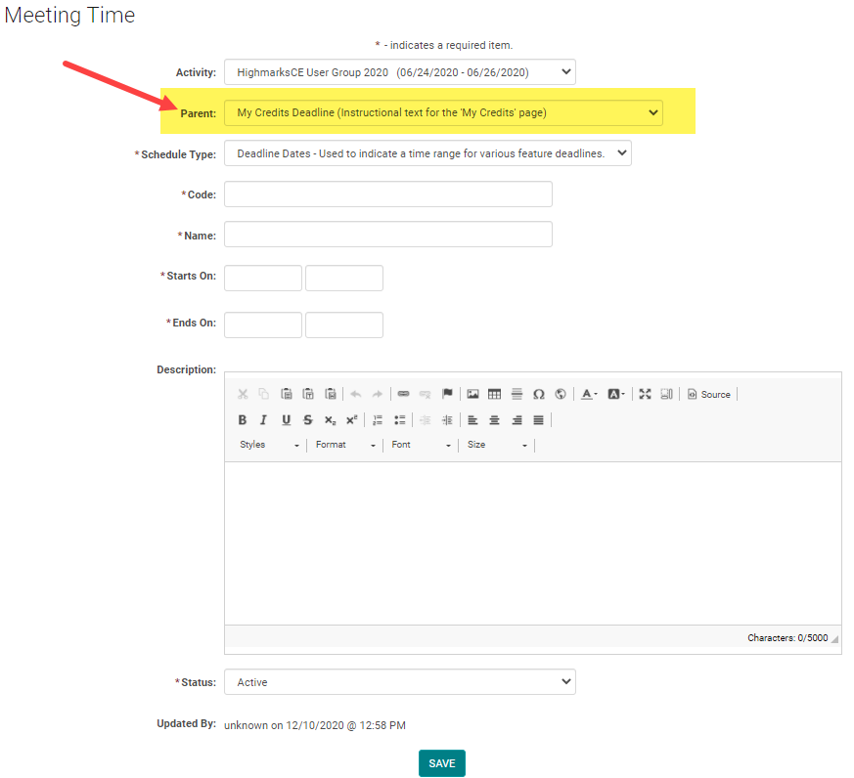Insert a link in the description

coord(403,395)
